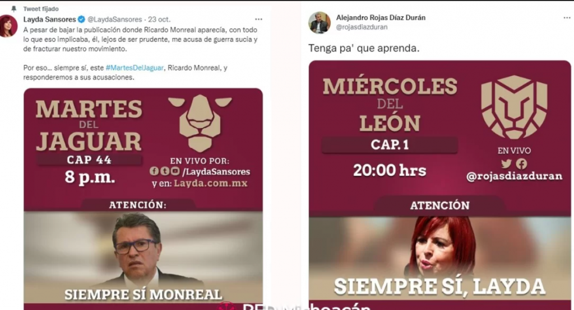574x310 pixels.
Task: Click the Layda.com.mx text on poster
Action: tap(211, 183)
